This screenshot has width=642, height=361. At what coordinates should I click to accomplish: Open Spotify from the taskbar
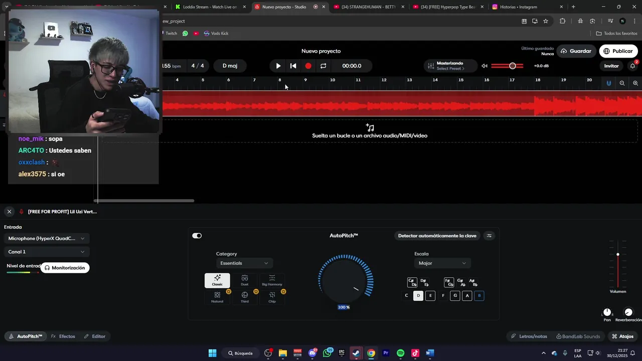click(x=400, y=353)
